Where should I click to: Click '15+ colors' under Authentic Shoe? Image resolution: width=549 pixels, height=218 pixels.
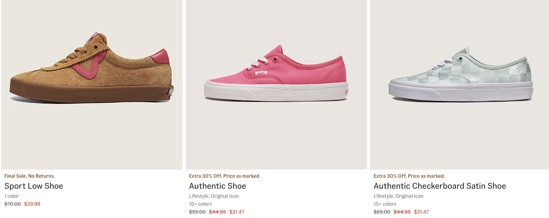[x=200, y=204]
